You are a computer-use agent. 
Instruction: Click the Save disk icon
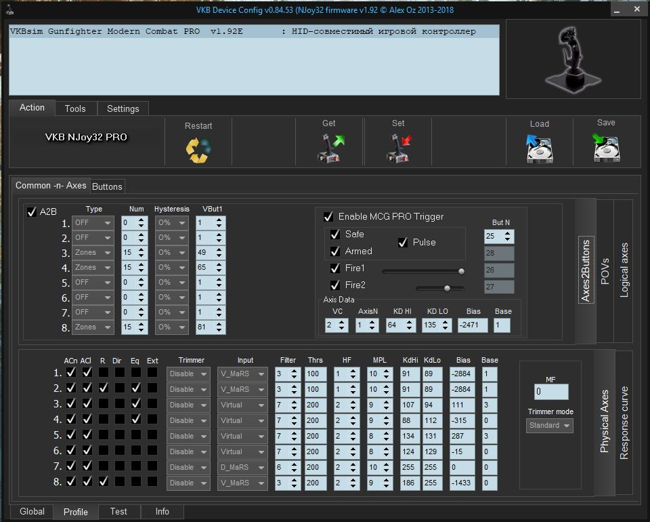click(x=606, y=147)
